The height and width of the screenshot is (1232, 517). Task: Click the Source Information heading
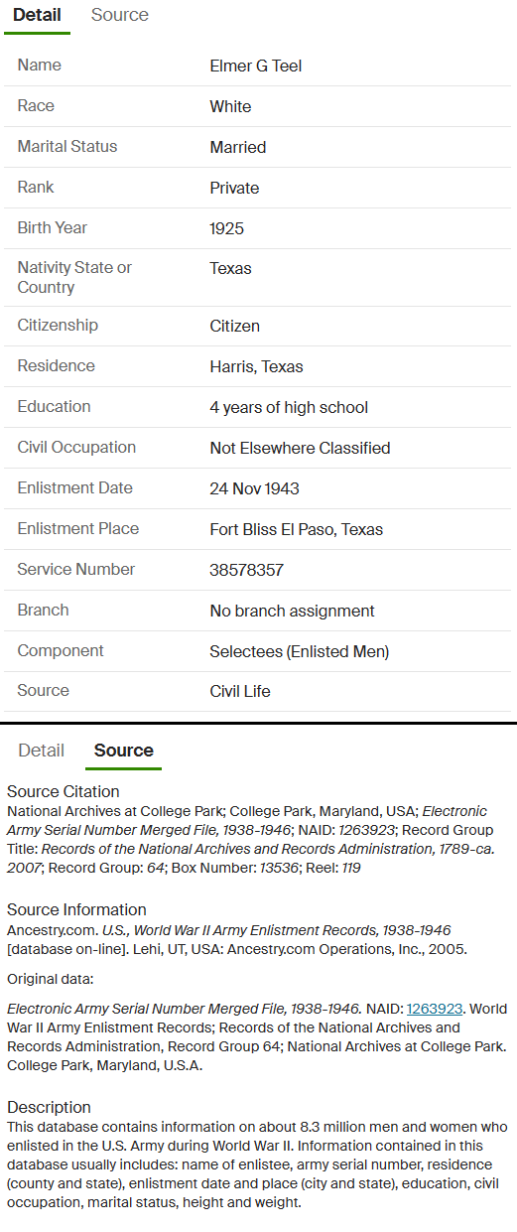(x=76, y=909)
